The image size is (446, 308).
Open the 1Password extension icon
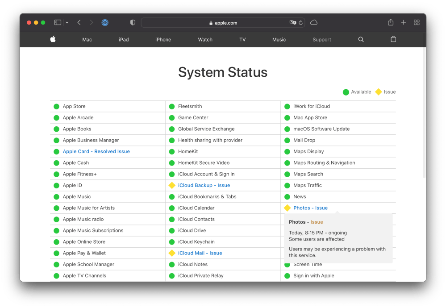(x=105, y=22)
